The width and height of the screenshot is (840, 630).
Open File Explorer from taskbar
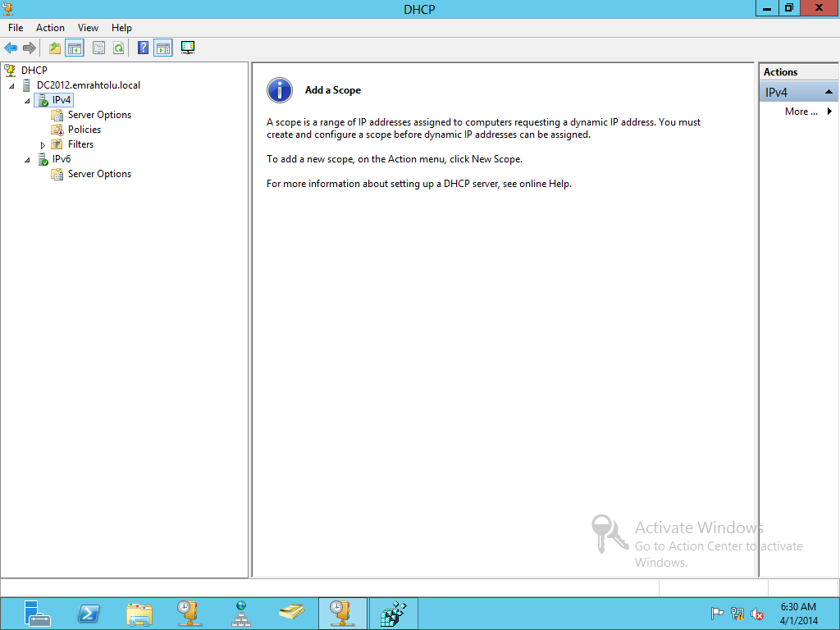pos(139,614)
